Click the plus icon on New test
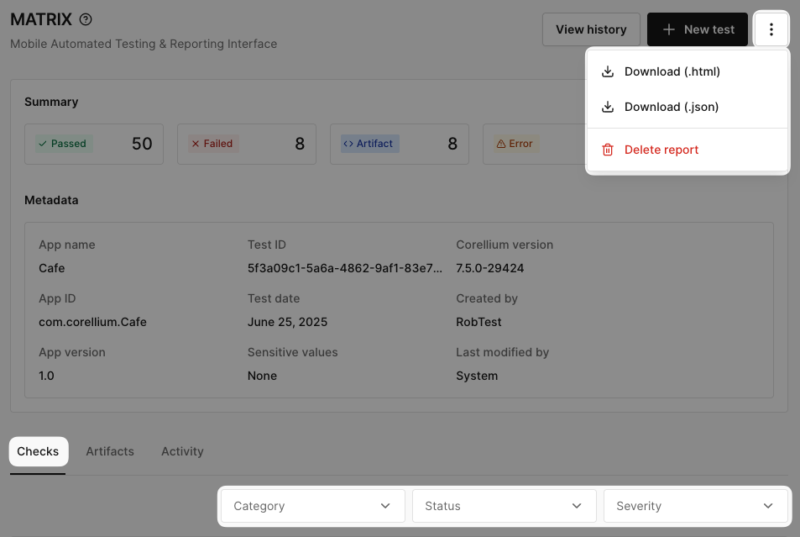Screen dimensions: 800x537 668,29
